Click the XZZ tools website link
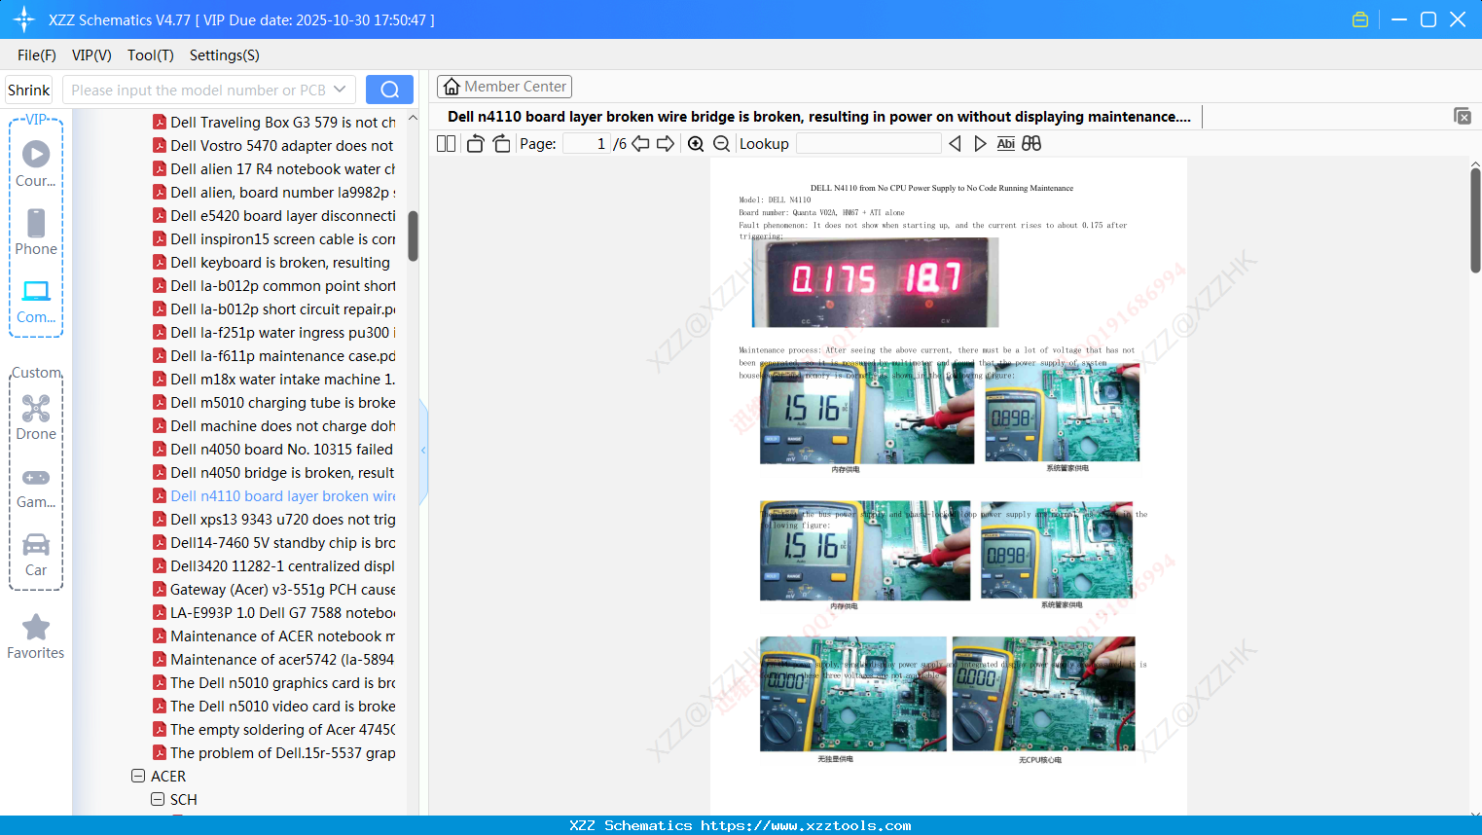 pos(806,825)
